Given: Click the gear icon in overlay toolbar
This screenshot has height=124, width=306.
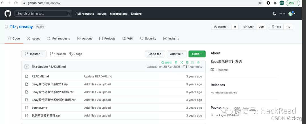Looking at the screenshot, I should (198, 63).
